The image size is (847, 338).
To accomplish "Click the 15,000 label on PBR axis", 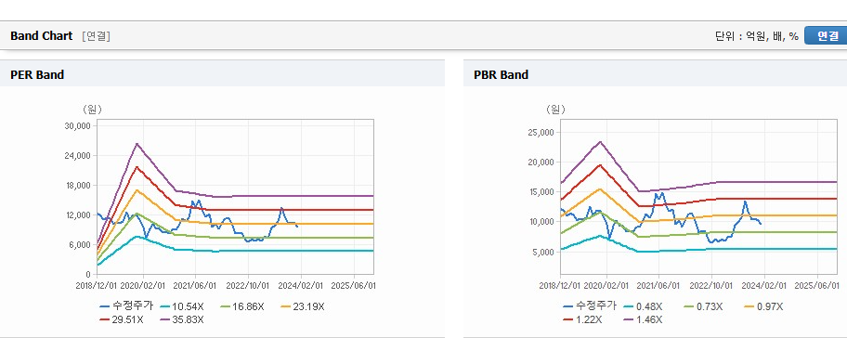I will click(x=541, y=191).
